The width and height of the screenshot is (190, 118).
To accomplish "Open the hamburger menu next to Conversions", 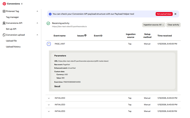I will click(22, 4).
